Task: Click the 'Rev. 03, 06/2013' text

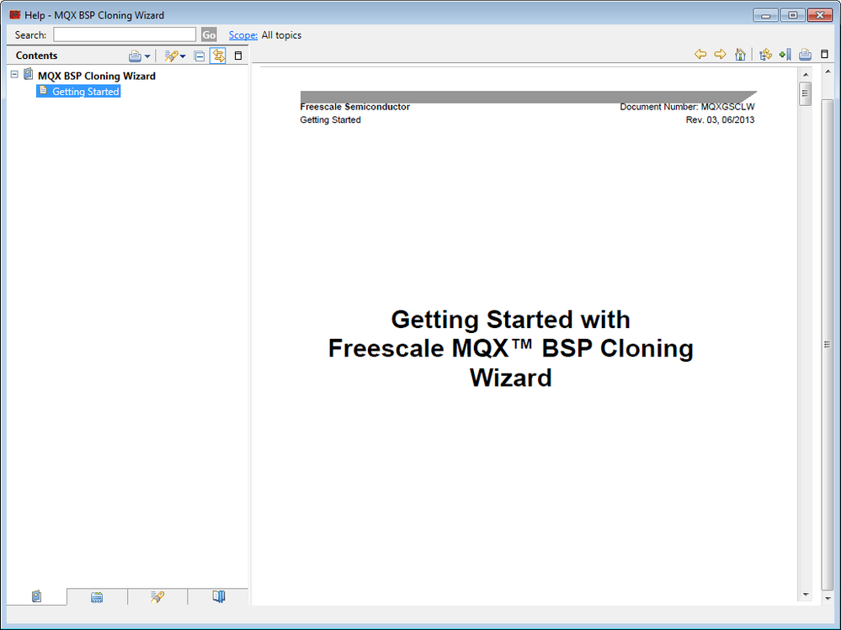Action: (x=720, y=120)
